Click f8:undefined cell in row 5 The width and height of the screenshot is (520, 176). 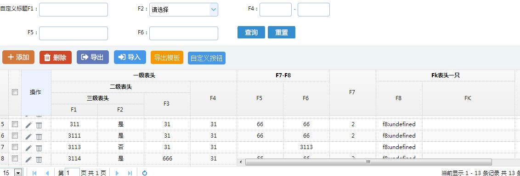399,124
